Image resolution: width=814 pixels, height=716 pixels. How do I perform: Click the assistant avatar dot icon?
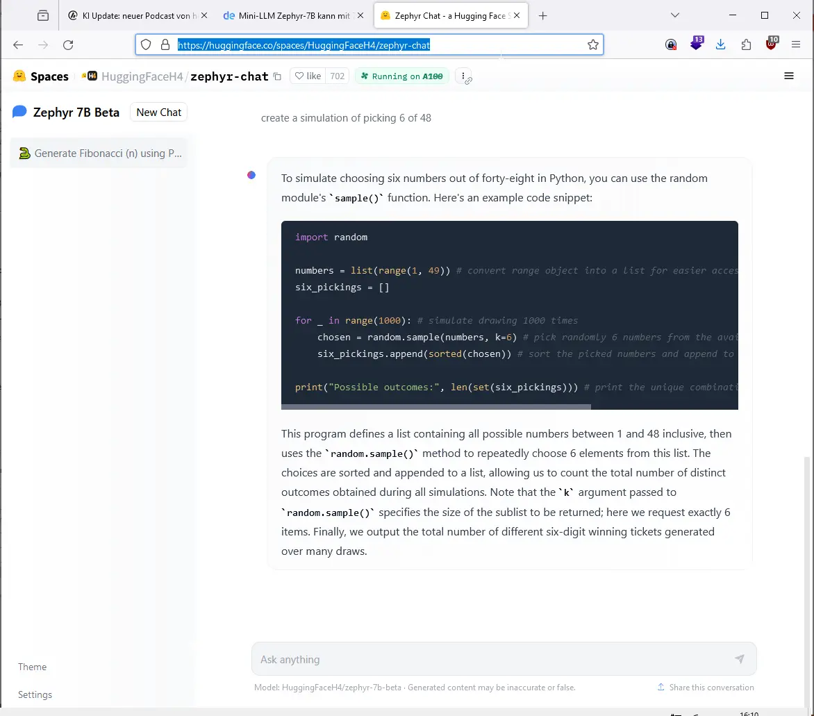coord(251,175)
